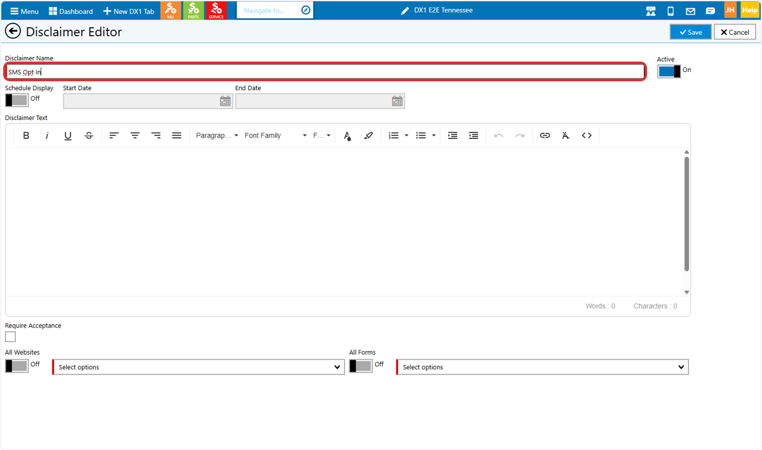
Task: Open the Paragraph format dropdown
Action: click(x=217, y=135)
